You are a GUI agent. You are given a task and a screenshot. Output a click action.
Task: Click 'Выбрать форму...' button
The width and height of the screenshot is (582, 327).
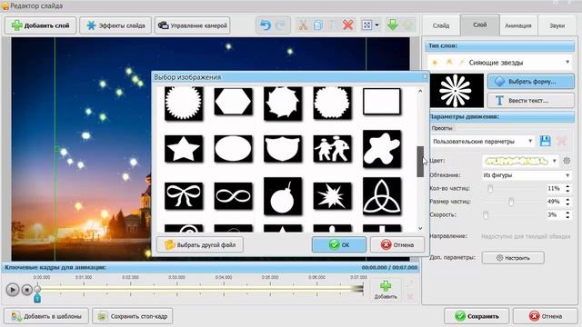tap(531, 82)
